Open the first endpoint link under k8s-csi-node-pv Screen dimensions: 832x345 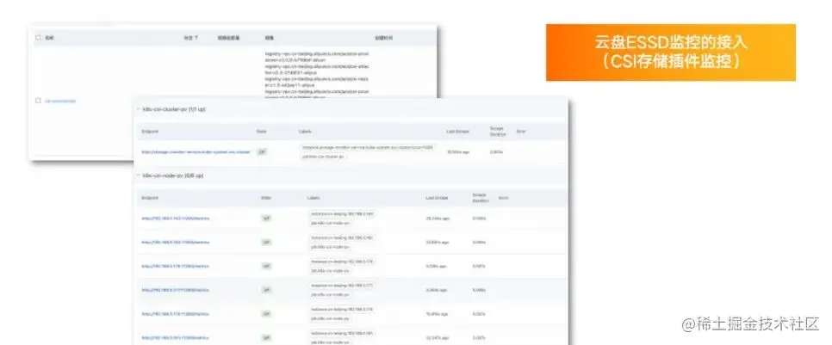175,219
